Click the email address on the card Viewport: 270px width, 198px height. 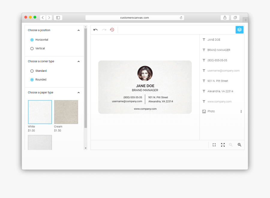coord(127,102)
